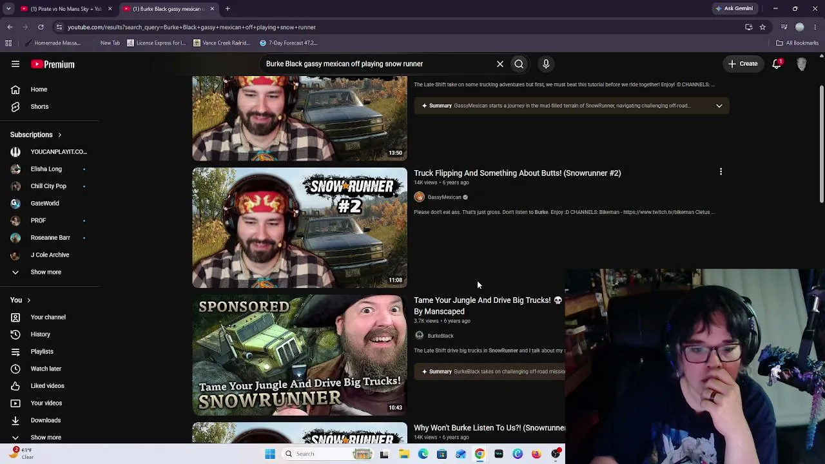Open Truck Flipping And Something About Butts title
The image size is (825, 464).
point(517,173)
